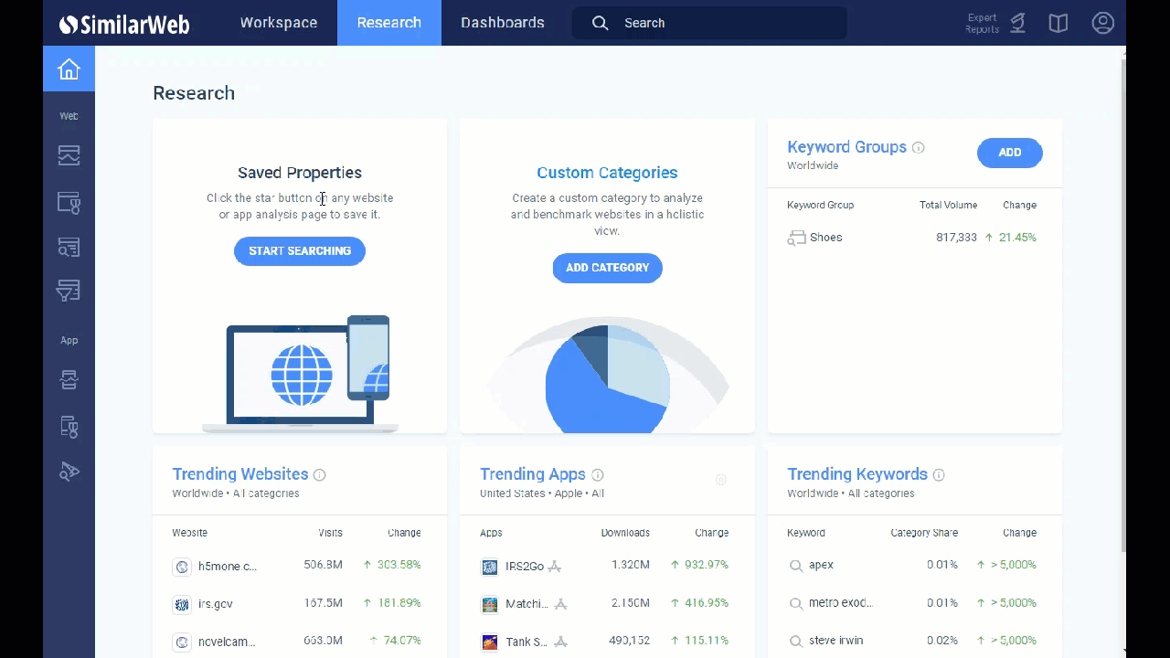Click the conversion funnel icon in the sidebar

tap(69, 291)
